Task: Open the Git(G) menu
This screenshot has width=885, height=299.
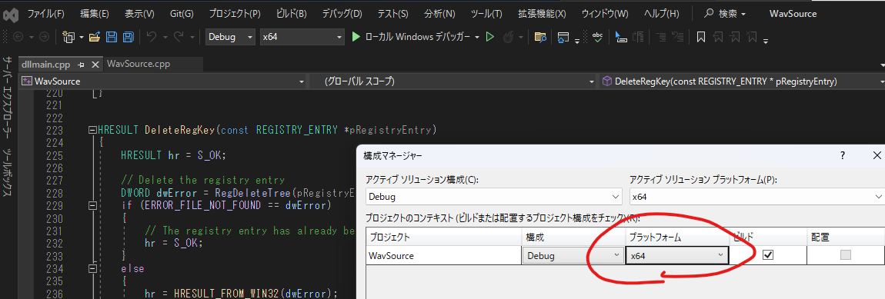Action: (181, 14)
